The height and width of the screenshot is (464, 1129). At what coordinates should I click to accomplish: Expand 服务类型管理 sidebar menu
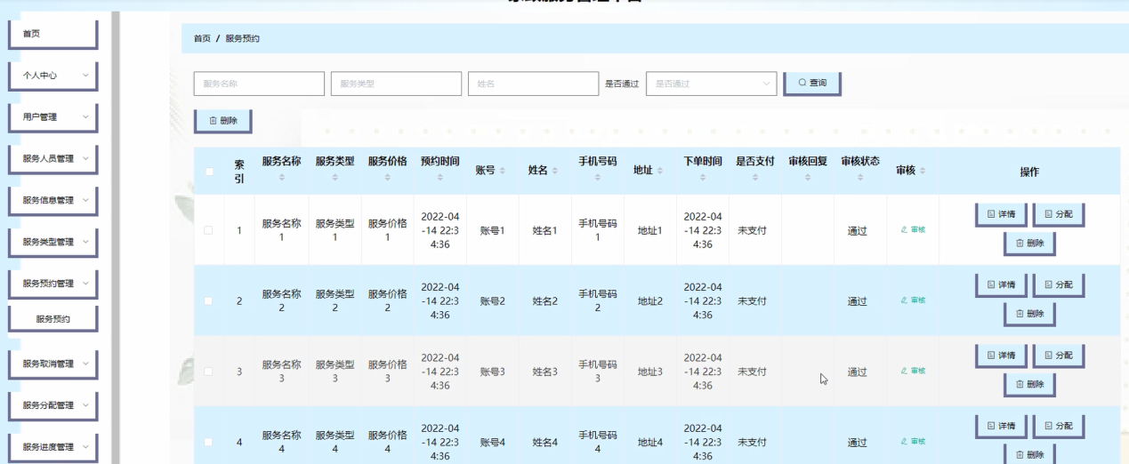[52, 242]
